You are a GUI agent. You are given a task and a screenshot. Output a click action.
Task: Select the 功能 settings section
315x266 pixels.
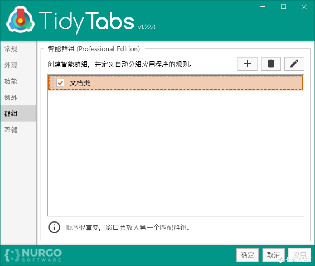click(10, 82)
